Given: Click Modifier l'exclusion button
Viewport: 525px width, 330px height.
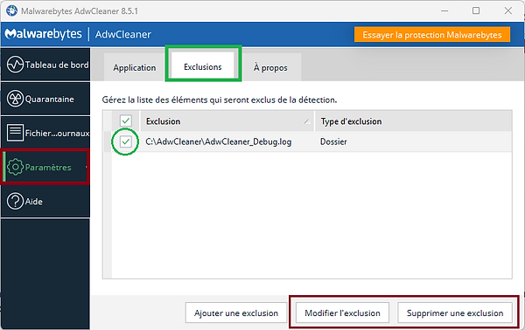Looking at the screenshot, I should (342, 313).
